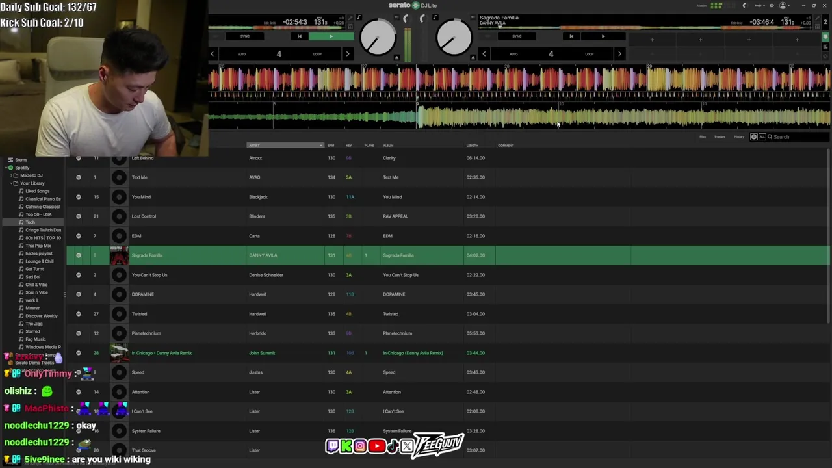Screen dimensions: 832x468
Task: Enable SYNC on the left deck
Action: pos(245,36)
